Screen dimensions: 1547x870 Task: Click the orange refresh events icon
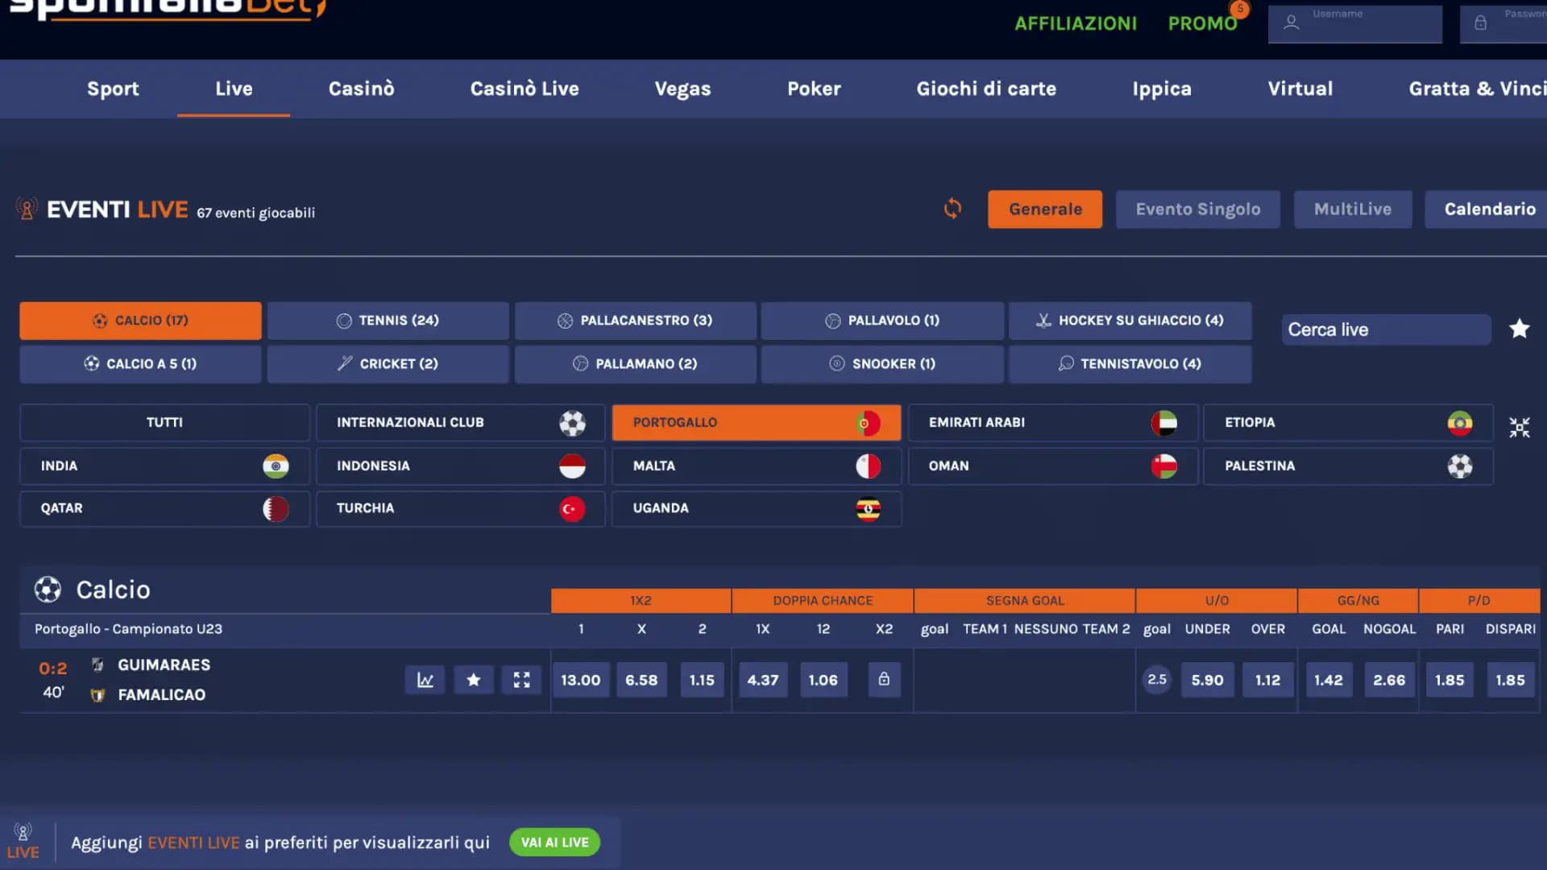click(952, 209)
